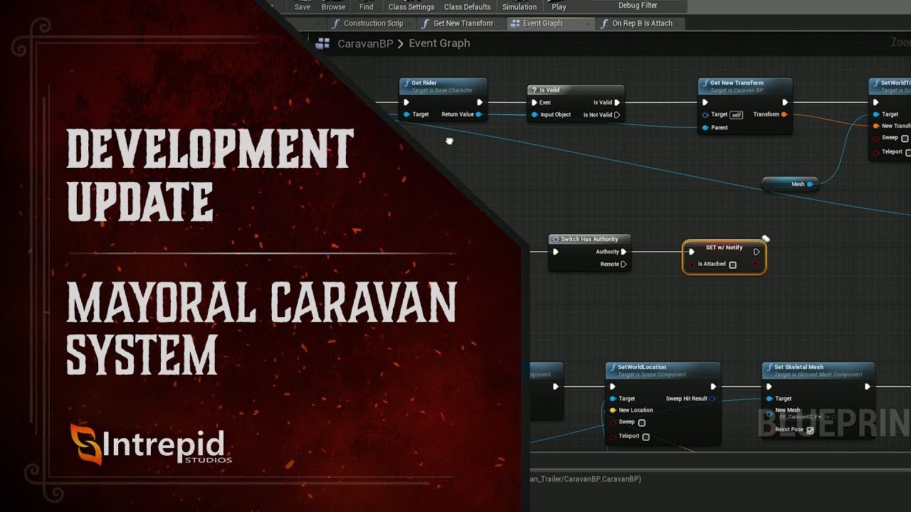911x512 pixels.
Task: Toggle Sweep checkbox on SetWorldTransform node
Action: click(x=905, y=139)
